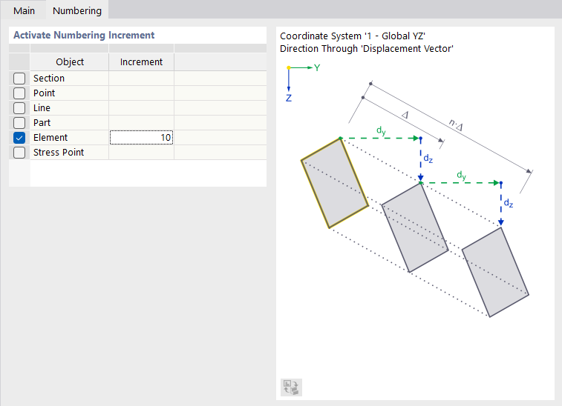
Task: Select the Section row label
Action: (x=49, y=79)
